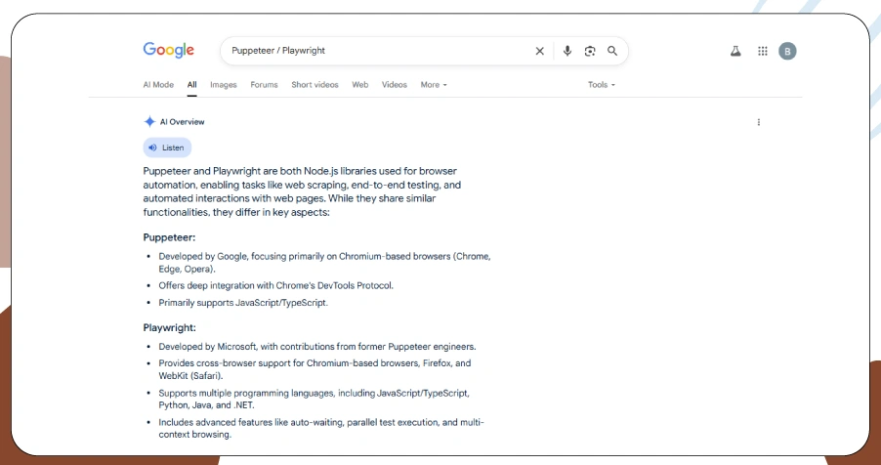The width and height of the screenshot is (881, 465).
Task: Click intro paragraph starting 'Puppeteer and Playwright are both'
Action: click(x=302, y=191)
